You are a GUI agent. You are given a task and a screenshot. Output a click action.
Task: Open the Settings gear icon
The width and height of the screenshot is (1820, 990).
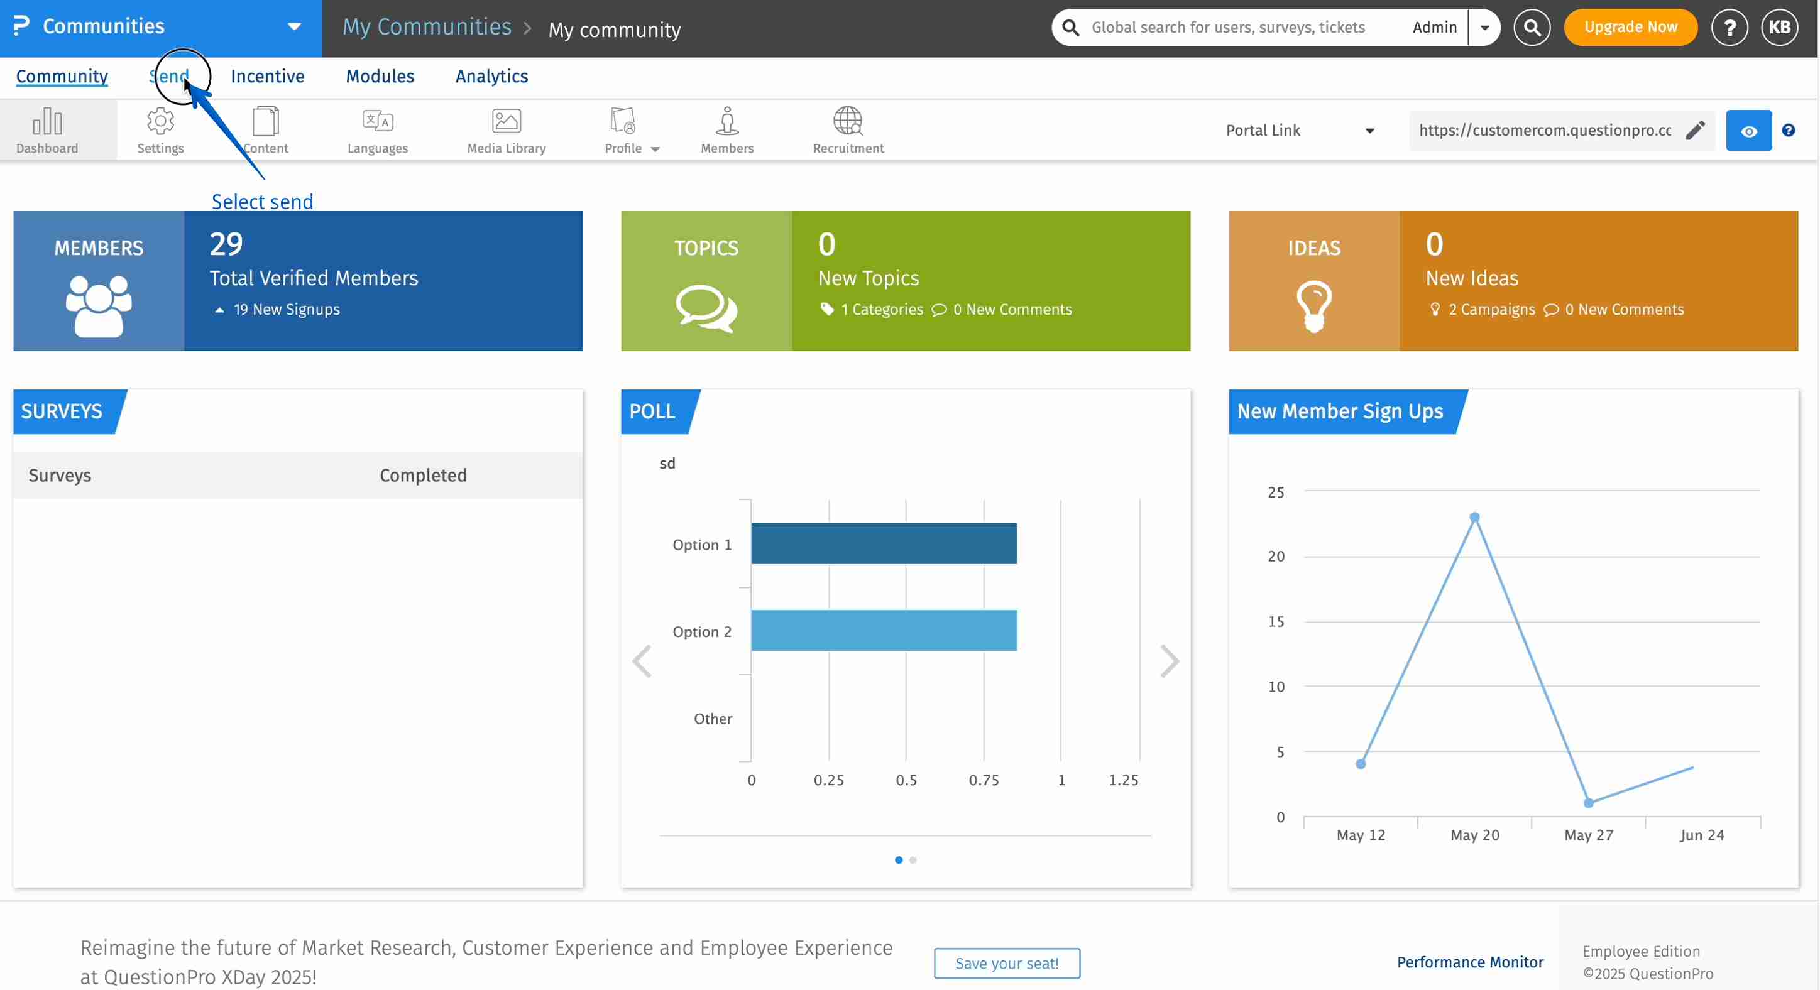click(x=160, y=121)
